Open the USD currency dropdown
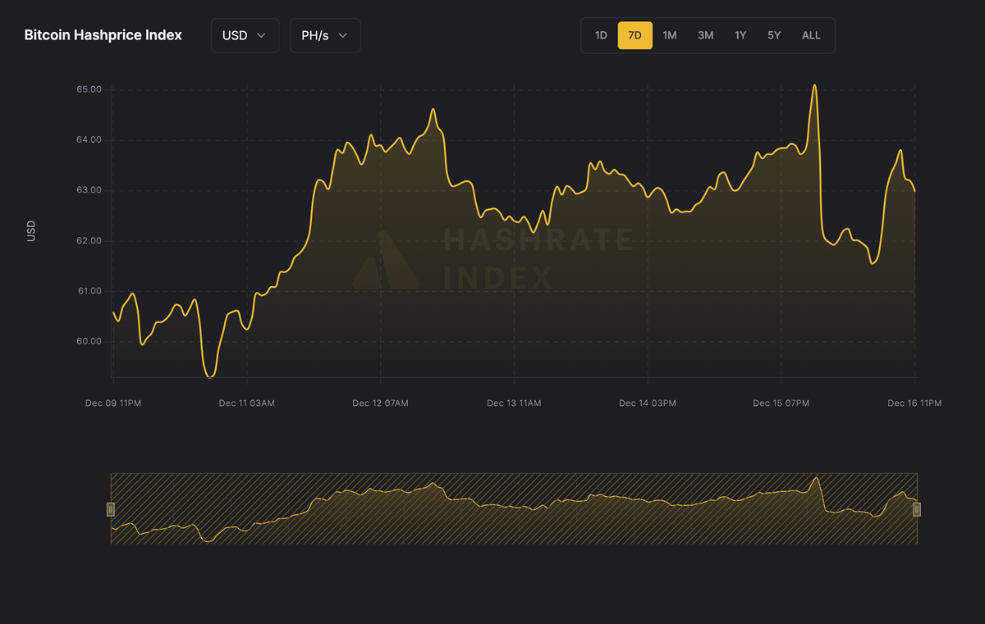 click(244, 35)
